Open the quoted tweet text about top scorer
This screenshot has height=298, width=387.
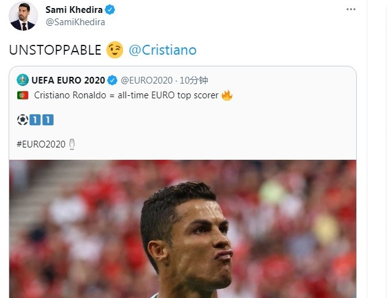[x=126, y=95]
